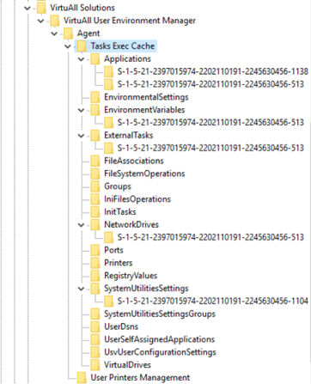Click the Printers folder icon
Screen dimensions: 311x384
point(95,263)
